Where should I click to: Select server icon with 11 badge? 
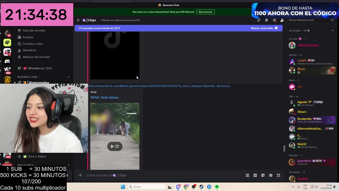coord(7,33)
